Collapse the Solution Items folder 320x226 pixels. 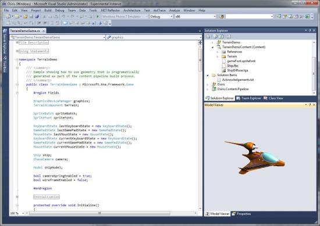click(x=208, y=75)
